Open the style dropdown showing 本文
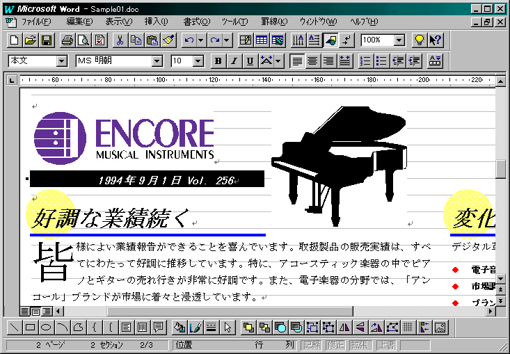 (61, 61)
